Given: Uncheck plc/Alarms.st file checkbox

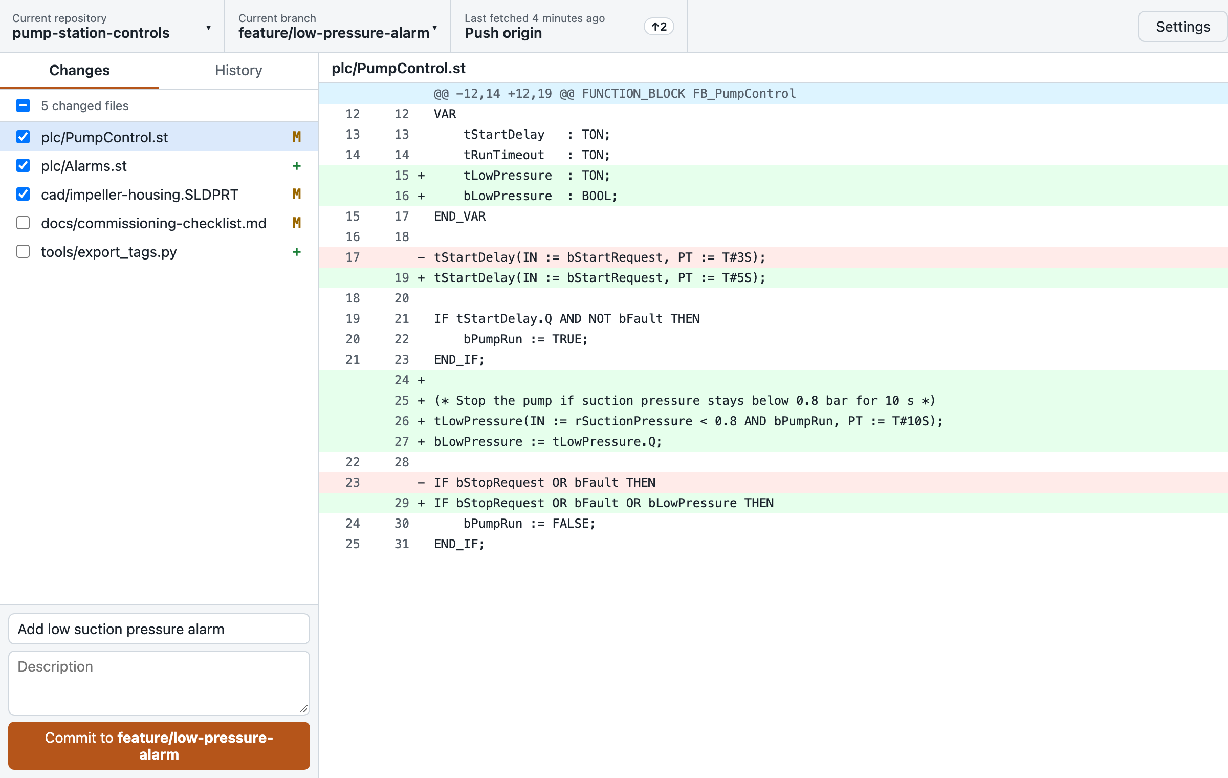Looking at the screenshot, I should coord(23,165).
